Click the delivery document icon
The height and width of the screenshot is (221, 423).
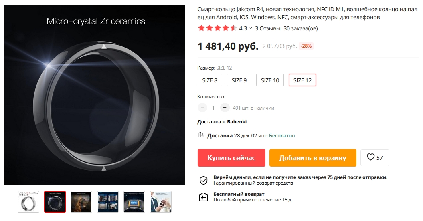pos(201,135)
